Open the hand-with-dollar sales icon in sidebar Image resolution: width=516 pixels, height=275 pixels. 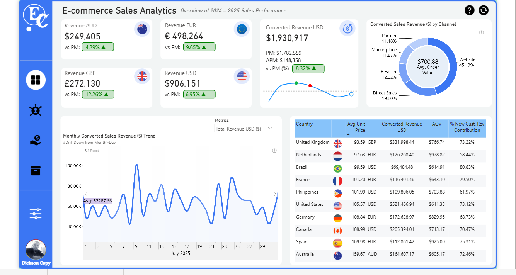pyautogui.click(x=36, y=141)
